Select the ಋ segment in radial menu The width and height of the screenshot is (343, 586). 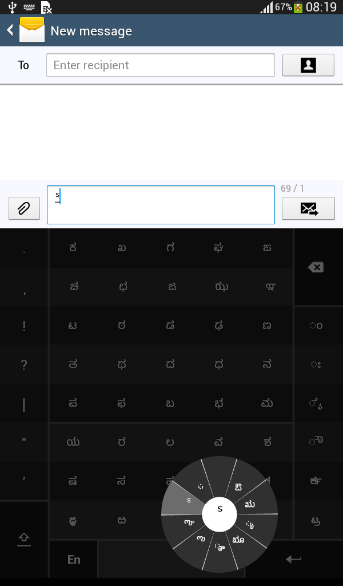(250, 505)
